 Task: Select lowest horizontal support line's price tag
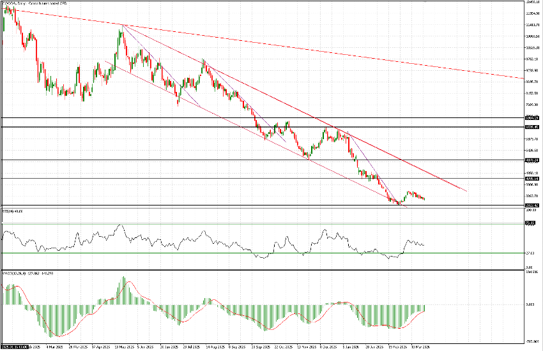pos(532,205)
